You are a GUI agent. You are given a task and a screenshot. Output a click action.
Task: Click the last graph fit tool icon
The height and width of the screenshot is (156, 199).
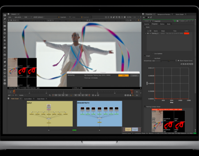192,64
